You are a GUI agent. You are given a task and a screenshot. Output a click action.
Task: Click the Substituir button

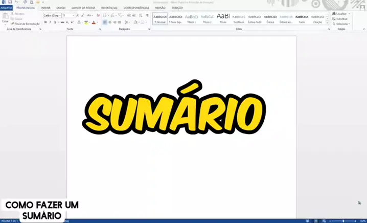(341, 18)
